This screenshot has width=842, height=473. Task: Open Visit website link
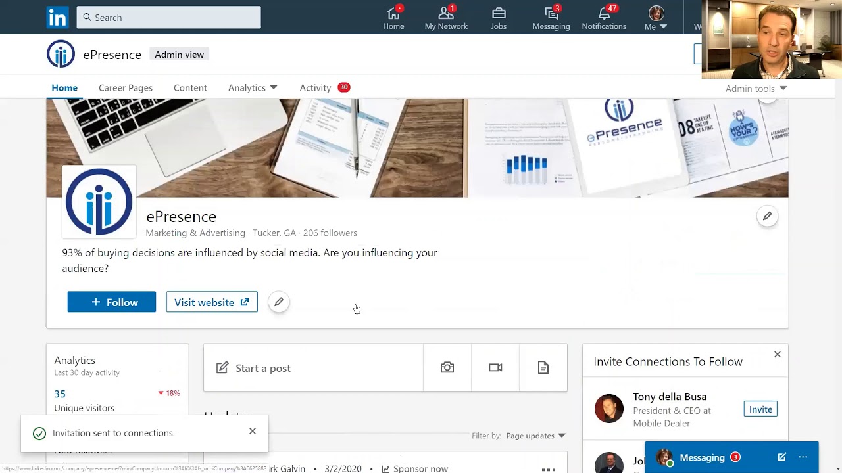coord(212,302)
